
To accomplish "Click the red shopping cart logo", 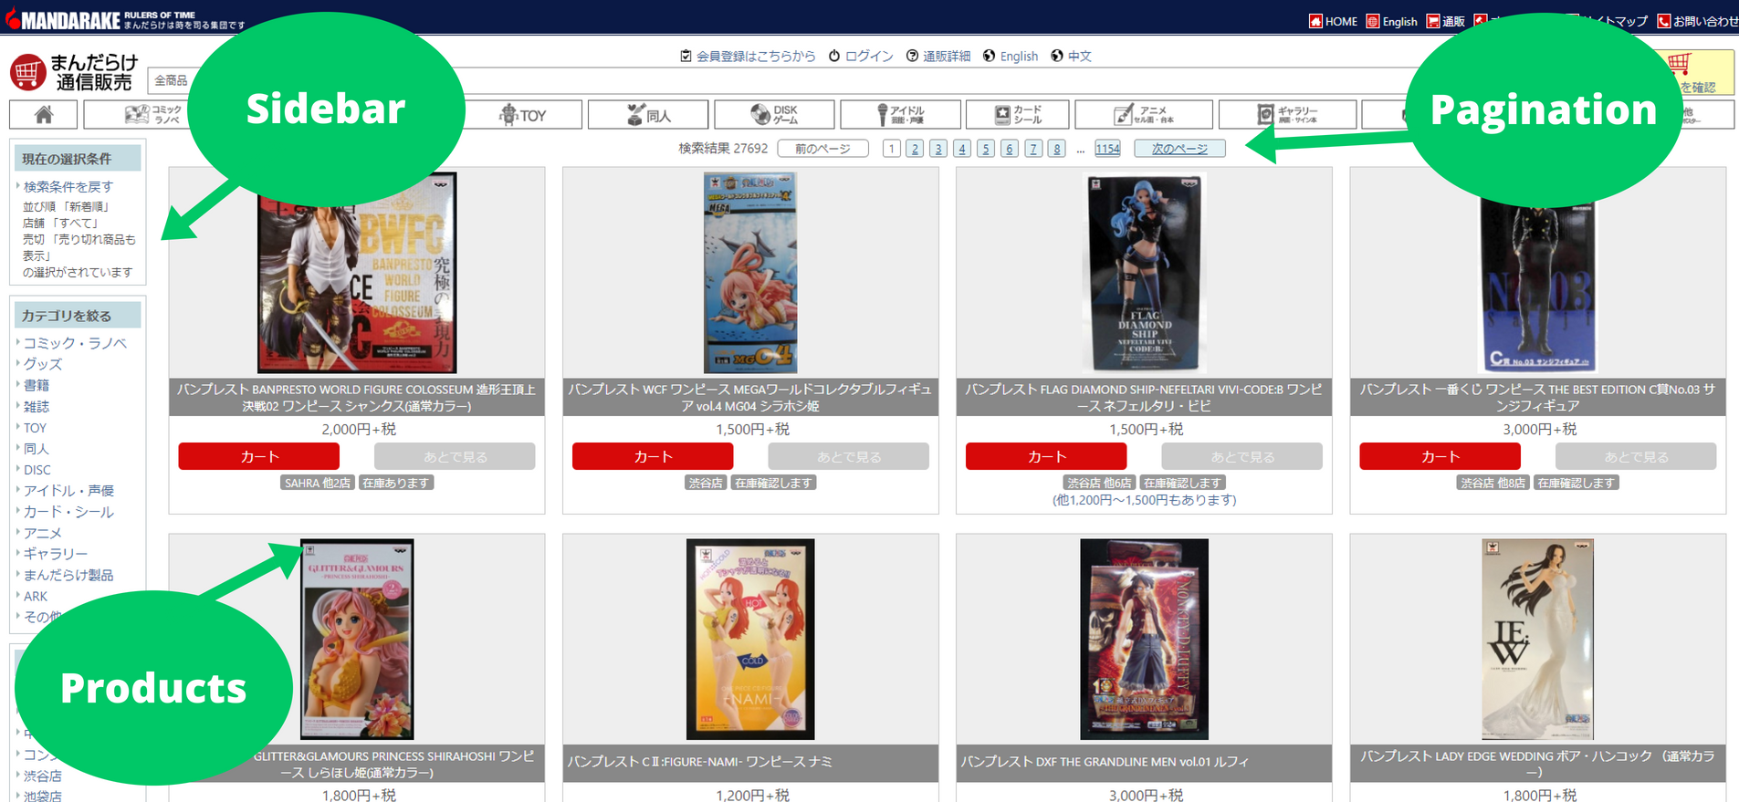I will (28, 72).
